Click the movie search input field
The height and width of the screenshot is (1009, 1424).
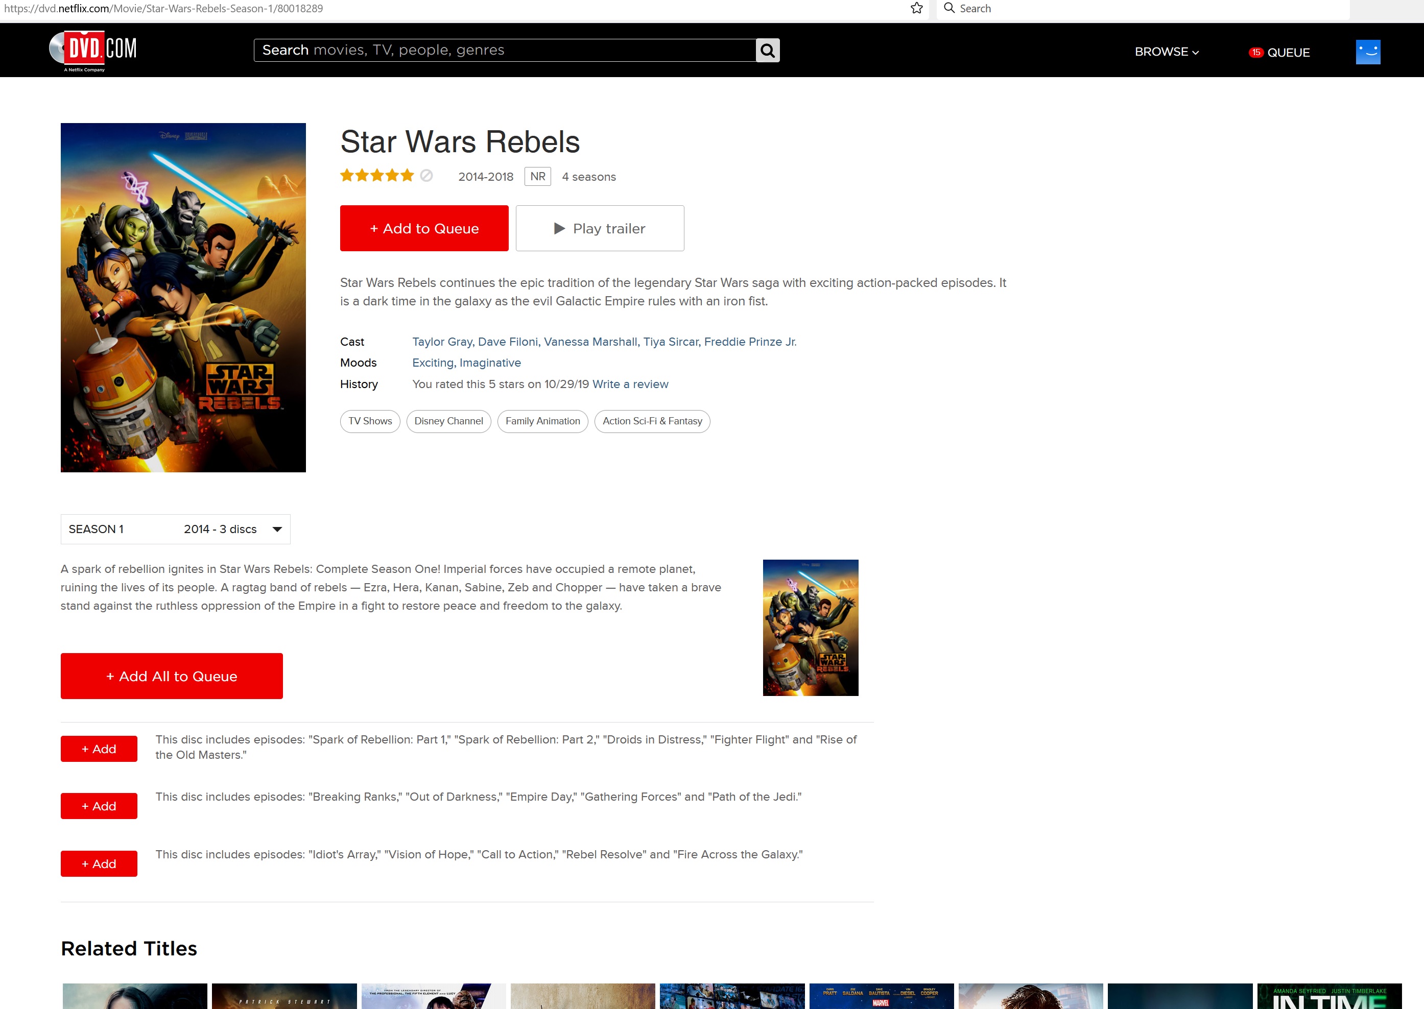click(505, 51)
